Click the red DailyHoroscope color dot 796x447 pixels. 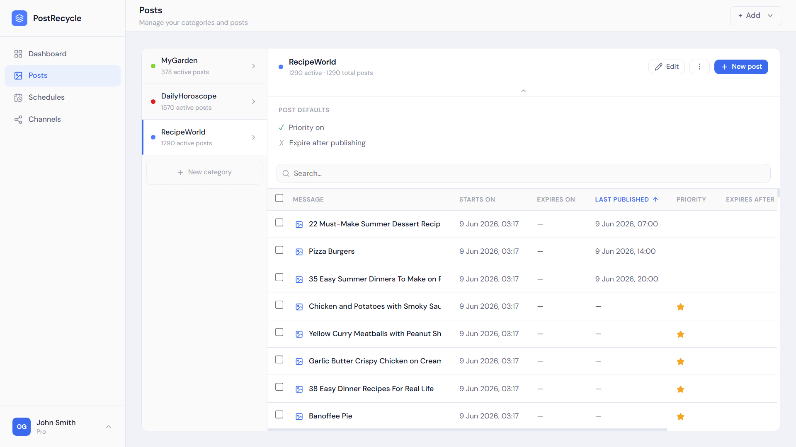coord(153,102)
